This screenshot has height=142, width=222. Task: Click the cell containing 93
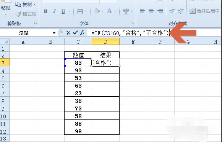(78, 70)
